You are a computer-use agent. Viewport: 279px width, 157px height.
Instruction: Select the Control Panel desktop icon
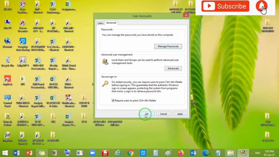pos(8,101)
